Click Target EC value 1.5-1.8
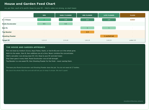 pyautogui.click(x=66, y=40)
